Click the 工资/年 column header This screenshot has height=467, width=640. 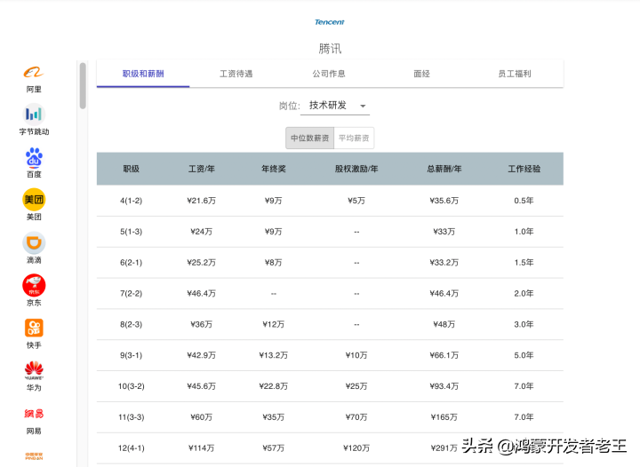pyautogui.click(x=201, y=169)
